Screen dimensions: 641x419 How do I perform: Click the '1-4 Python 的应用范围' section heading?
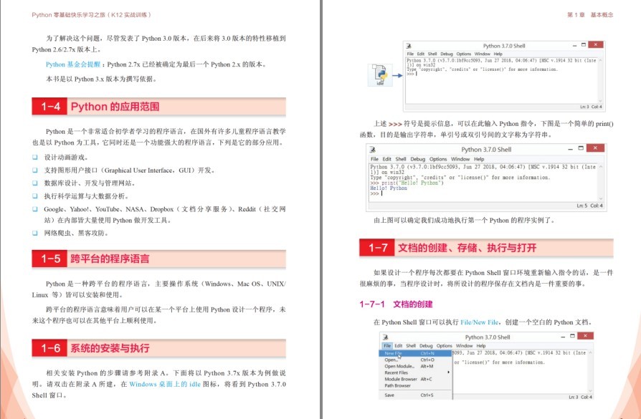tap(158, 107)
